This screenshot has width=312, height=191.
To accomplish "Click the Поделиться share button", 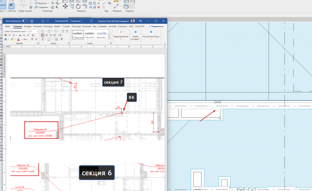I will [156, 26].
